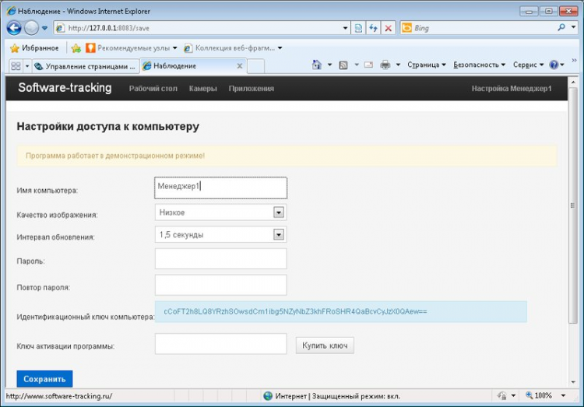Expand the zoom level dropdown arrow
Viewport: 584px width, 407px height.
pos(563,396)
